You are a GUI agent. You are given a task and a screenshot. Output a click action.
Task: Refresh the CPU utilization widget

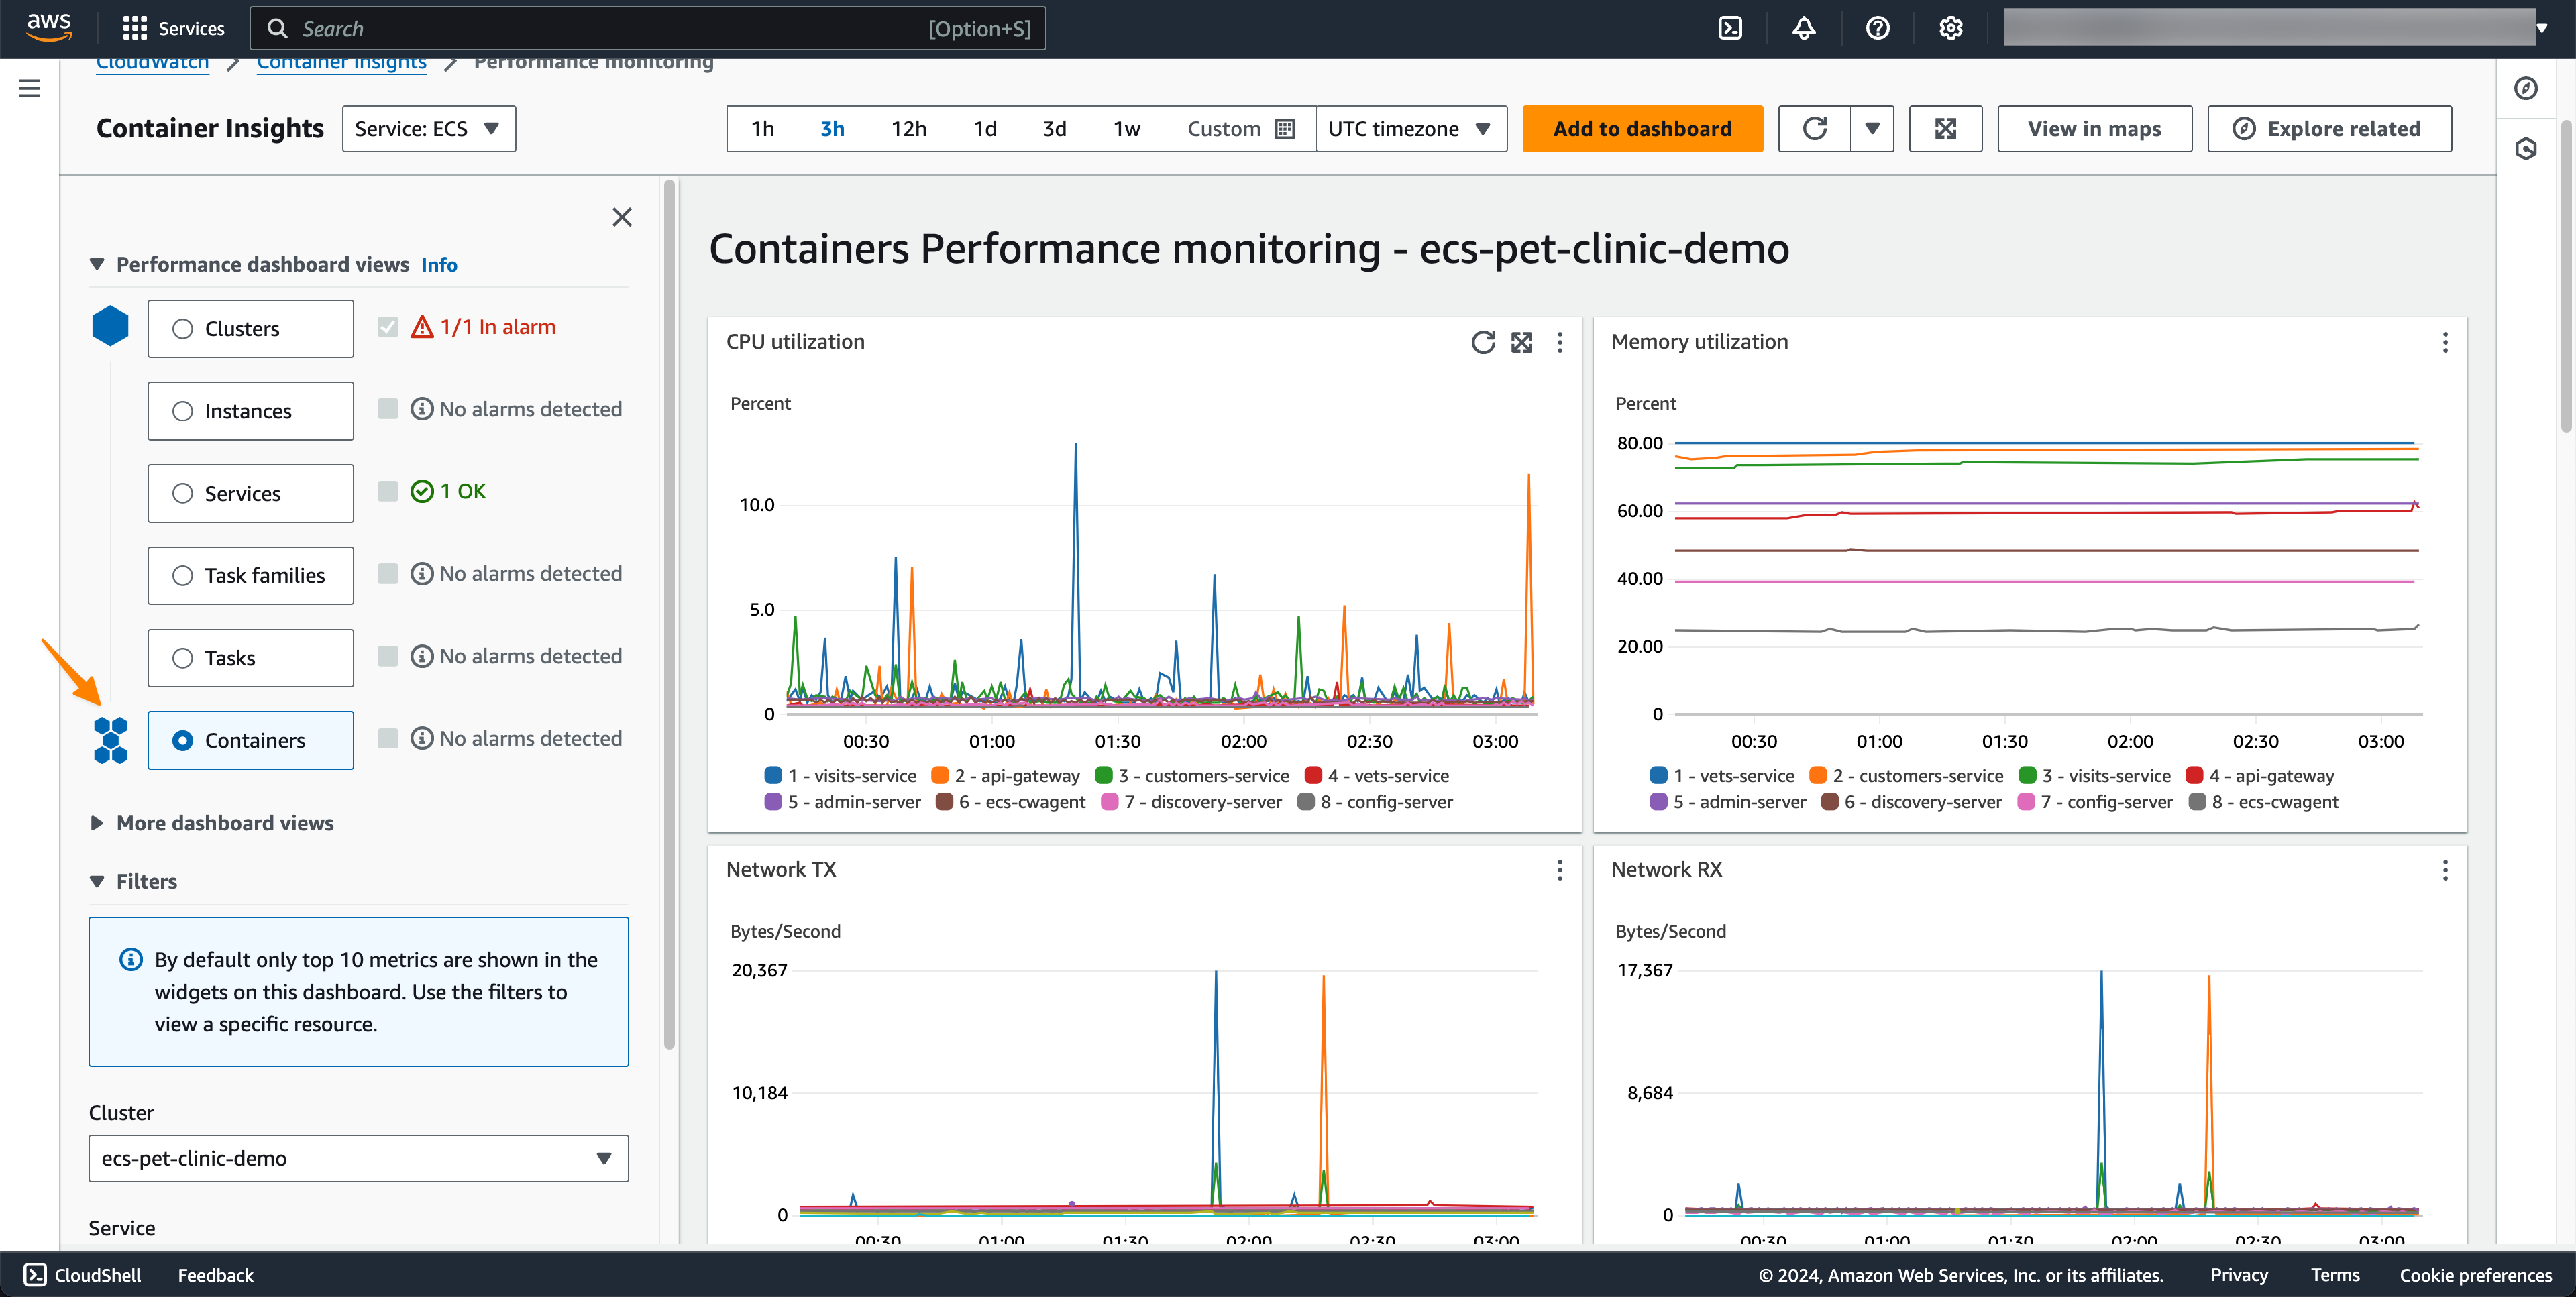coord(1483,342)
